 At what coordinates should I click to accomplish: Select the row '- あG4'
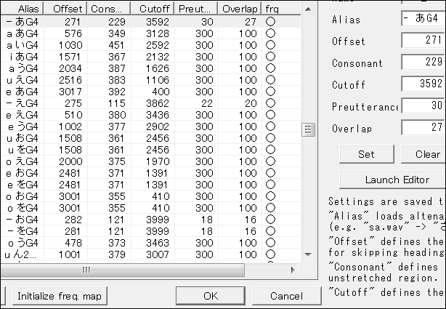(x=150, y=22)
